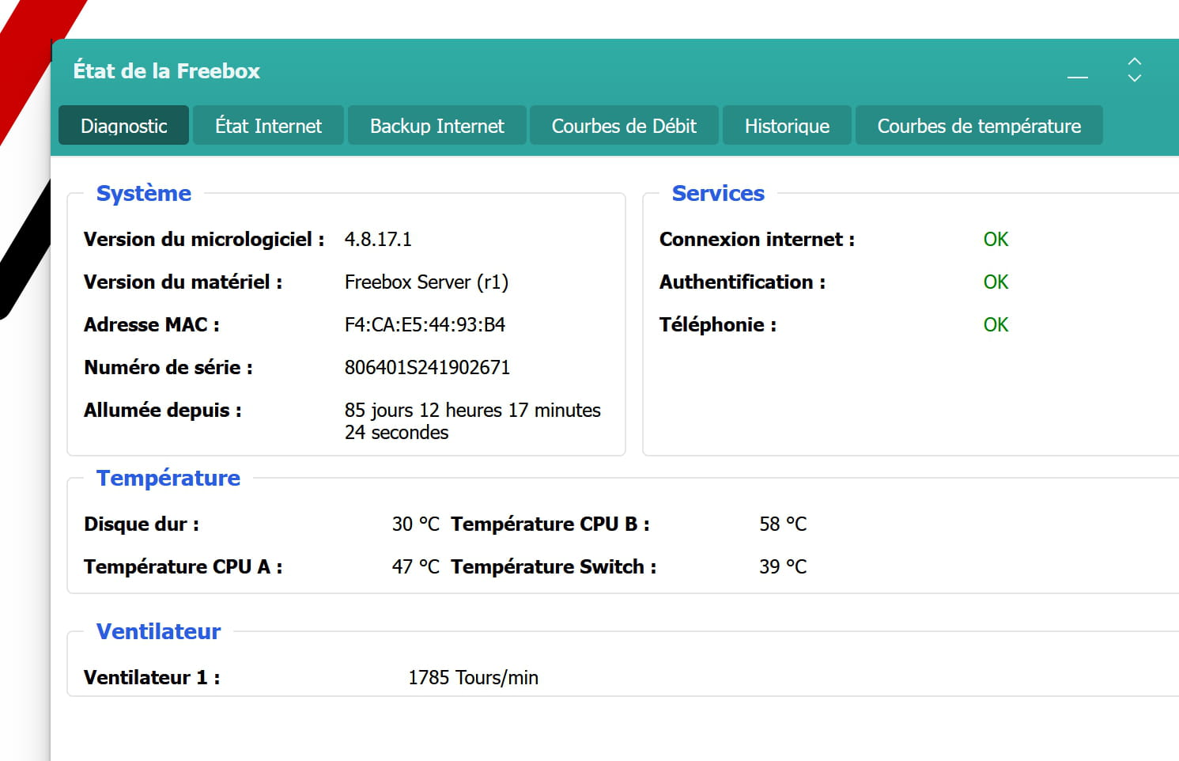Click OK status for Authentification
The width and height of the screenshot is (1179, 761).
pos(996,282)
